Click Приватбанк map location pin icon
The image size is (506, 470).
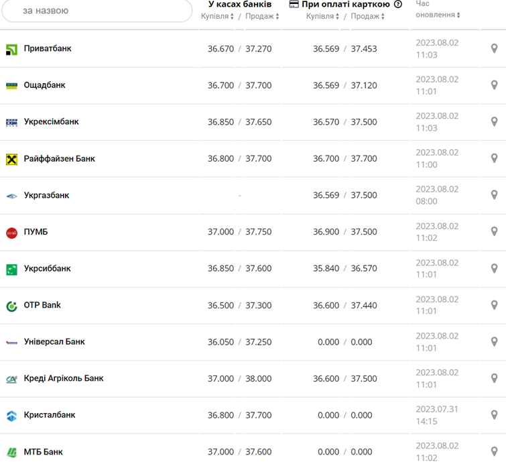click(495, 48)
